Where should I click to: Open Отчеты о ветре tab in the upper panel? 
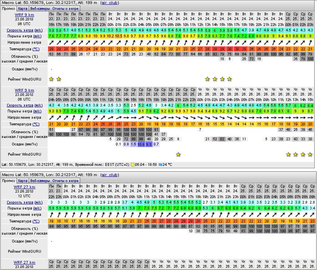pyautogui.click(x=66, y=8)
